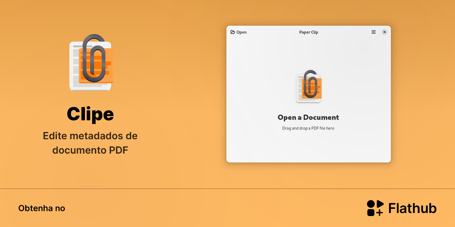Close the Paper Clip window

click(384, 32)
